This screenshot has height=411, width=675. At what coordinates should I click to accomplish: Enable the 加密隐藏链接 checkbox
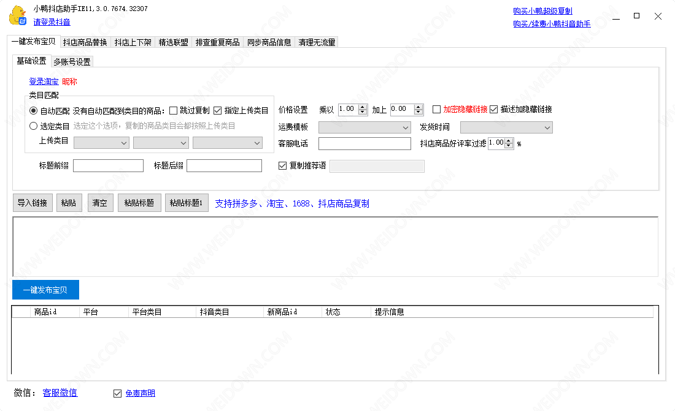pyautogui.click(x=437, y=110)
